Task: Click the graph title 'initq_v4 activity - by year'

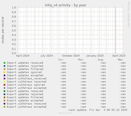Action: point(66,5)
